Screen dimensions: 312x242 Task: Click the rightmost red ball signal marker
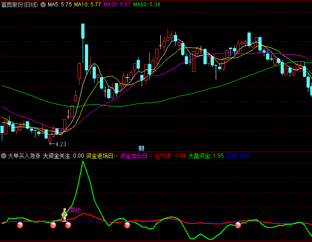pos(238,225)
